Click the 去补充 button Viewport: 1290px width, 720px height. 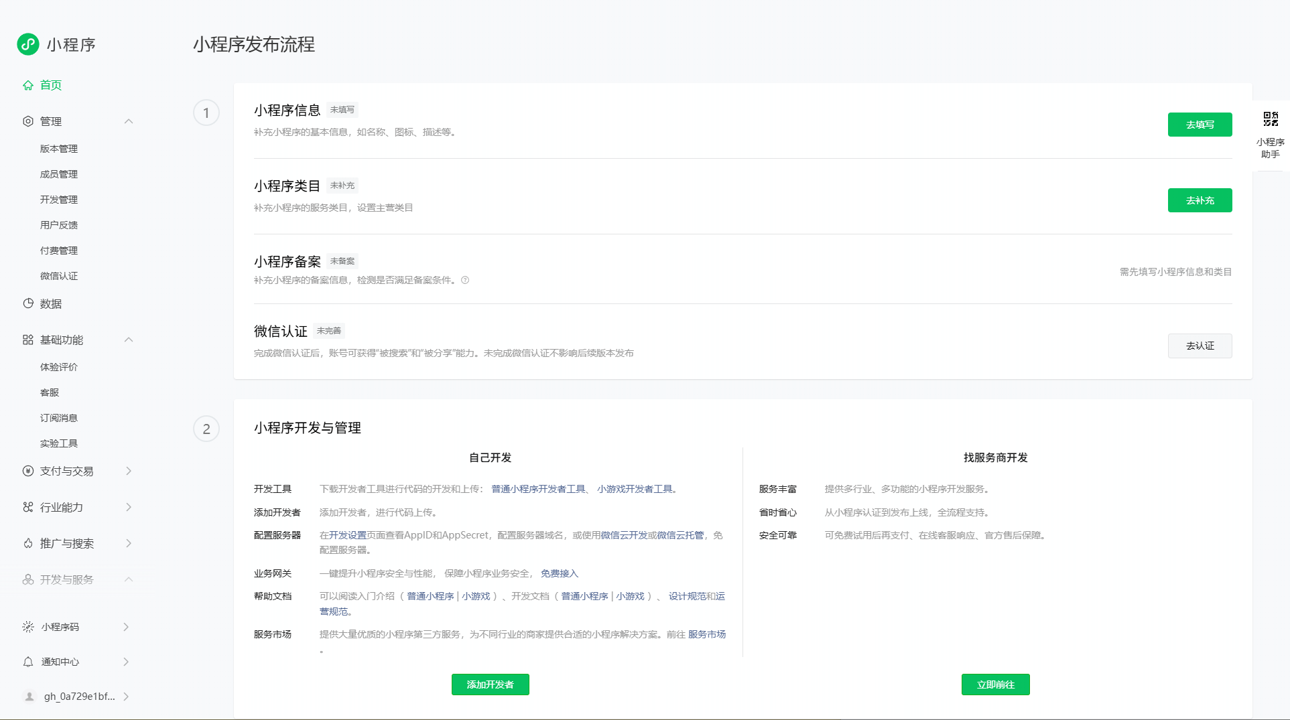point(1200,200)
